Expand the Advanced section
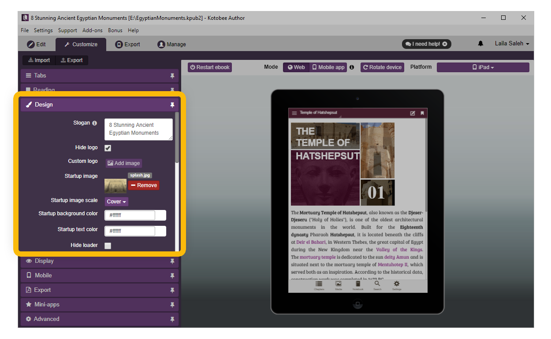Screen dimensions: 551x339 pyautogui.click(x=100, y=319)
